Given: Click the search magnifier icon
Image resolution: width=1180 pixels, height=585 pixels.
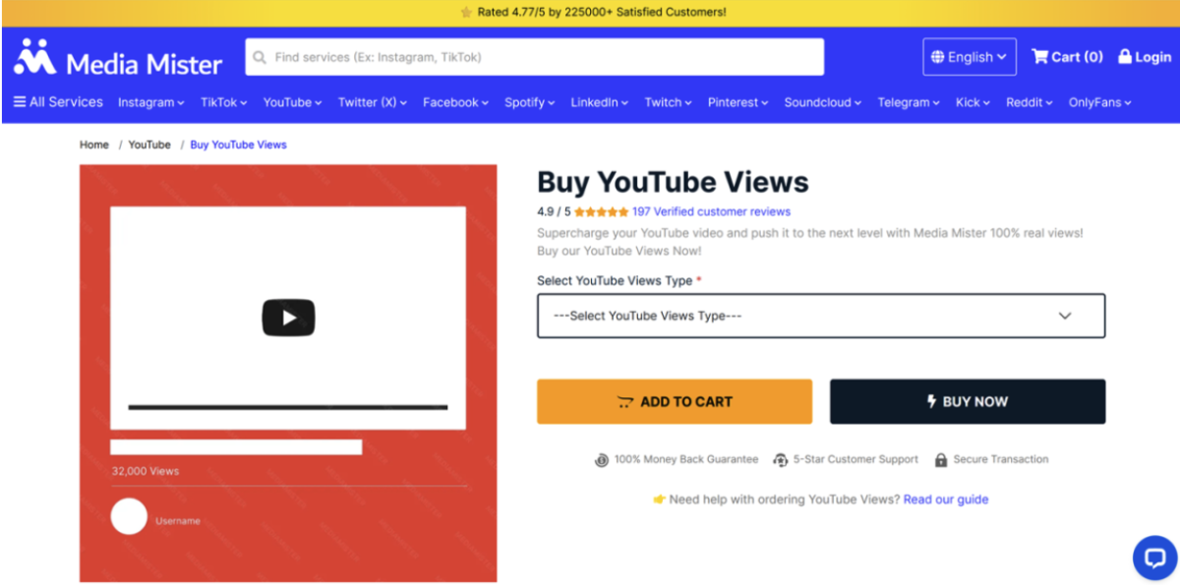Looking at the screenshot, I should [x=260, y=57].
